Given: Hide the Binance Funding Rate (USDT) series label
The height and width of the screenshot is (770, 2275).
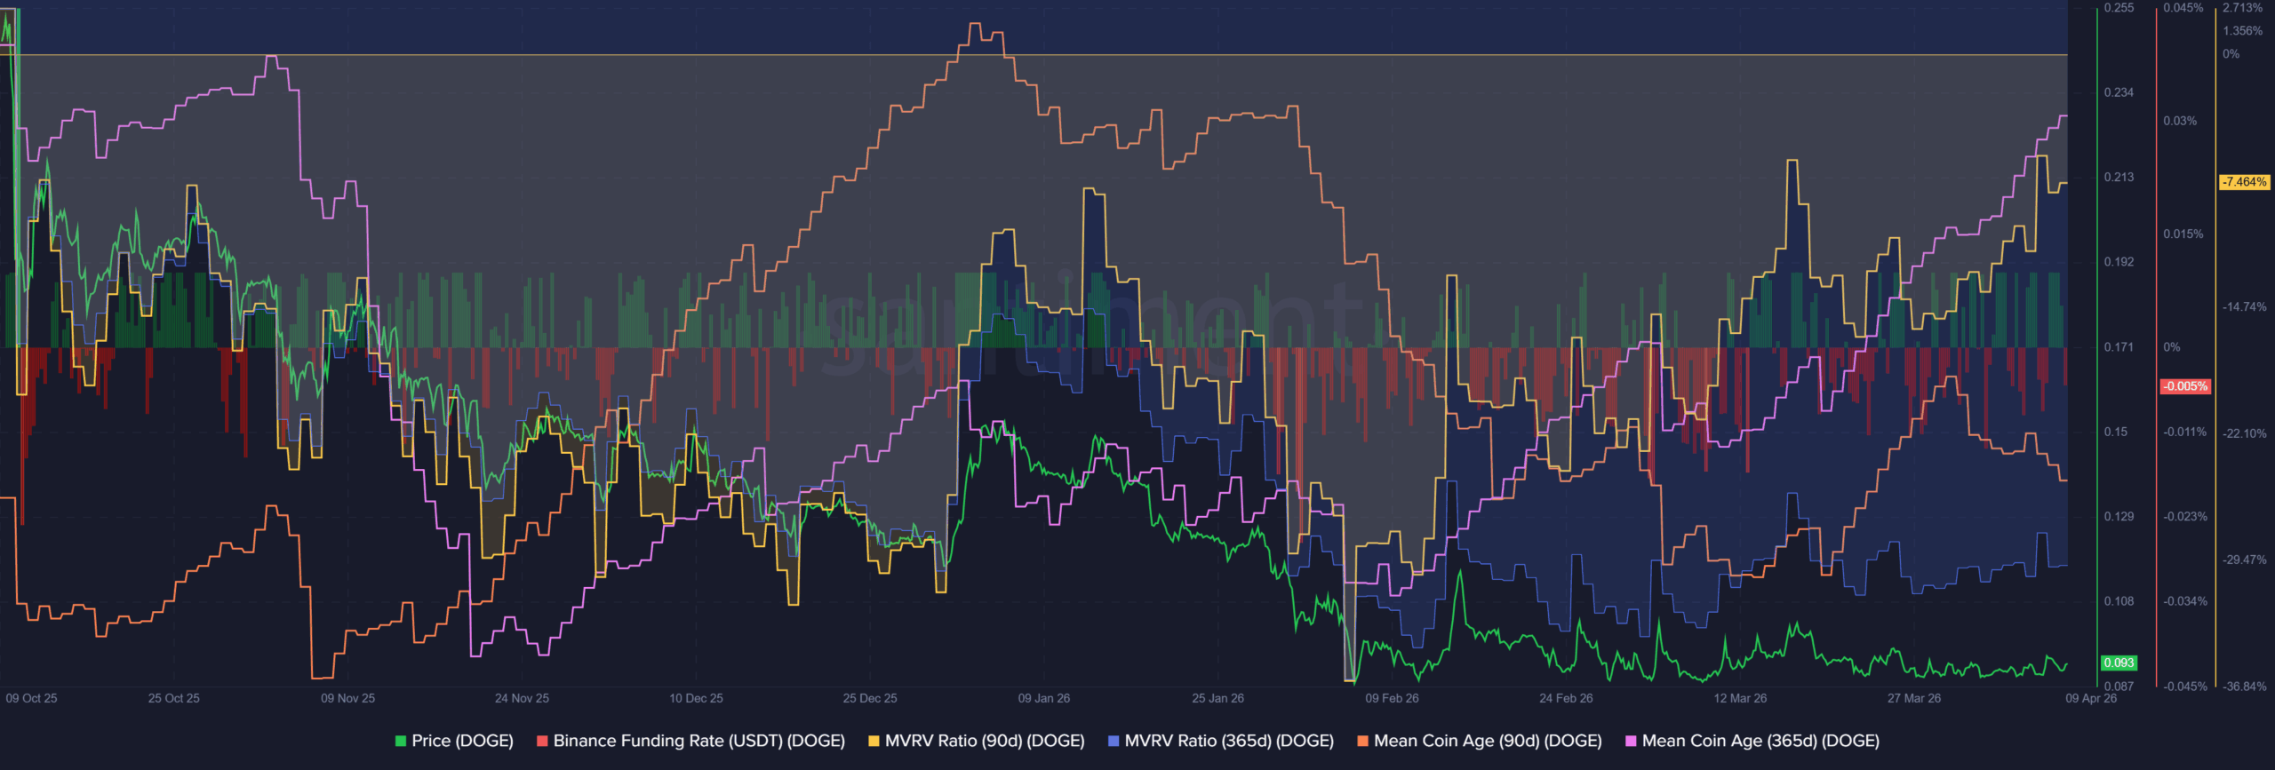Looking at the screenshot, I should click(x=698, y=741).
